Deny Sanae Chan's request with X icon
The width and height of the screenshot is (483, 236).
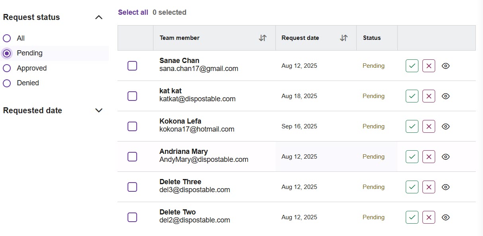(x=429, y=66)
